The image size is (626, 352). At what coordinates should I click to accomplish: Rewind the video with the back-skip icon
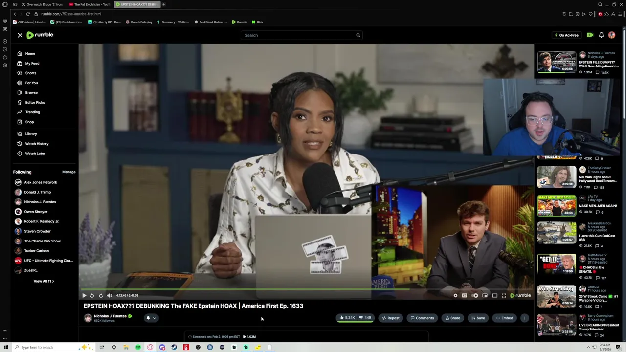(x=92, y=295)
